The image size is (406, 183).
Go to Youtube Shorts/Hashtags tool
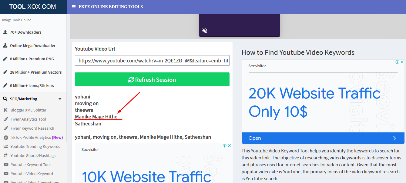[x=33, y=155]
